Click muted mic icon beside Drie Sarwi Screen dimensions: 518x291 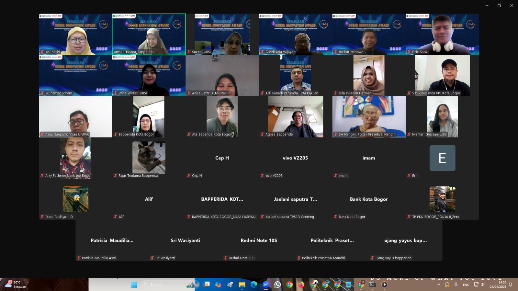coord(409,52)
